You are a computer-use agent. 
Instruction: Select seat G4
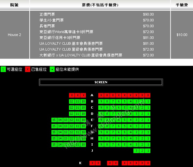click(131, 132)
